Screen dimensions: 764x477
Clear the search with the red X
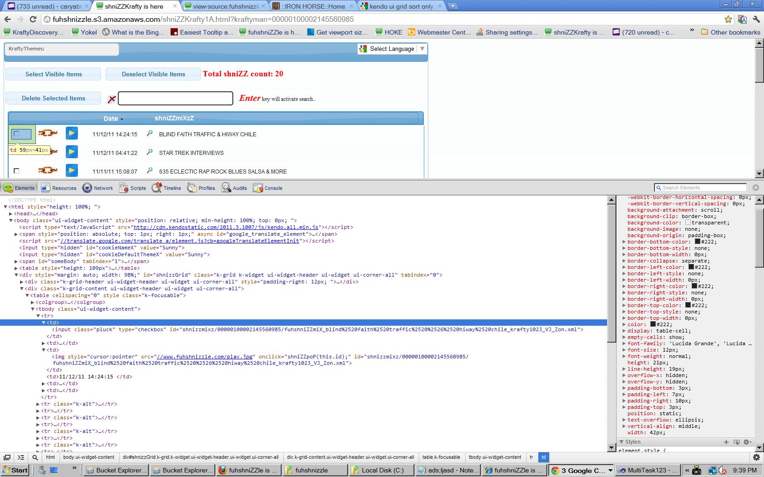111,99
